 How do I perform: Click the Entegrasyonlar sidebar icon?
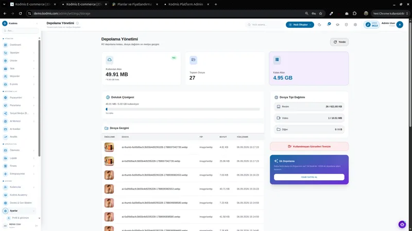click(5, 174)
